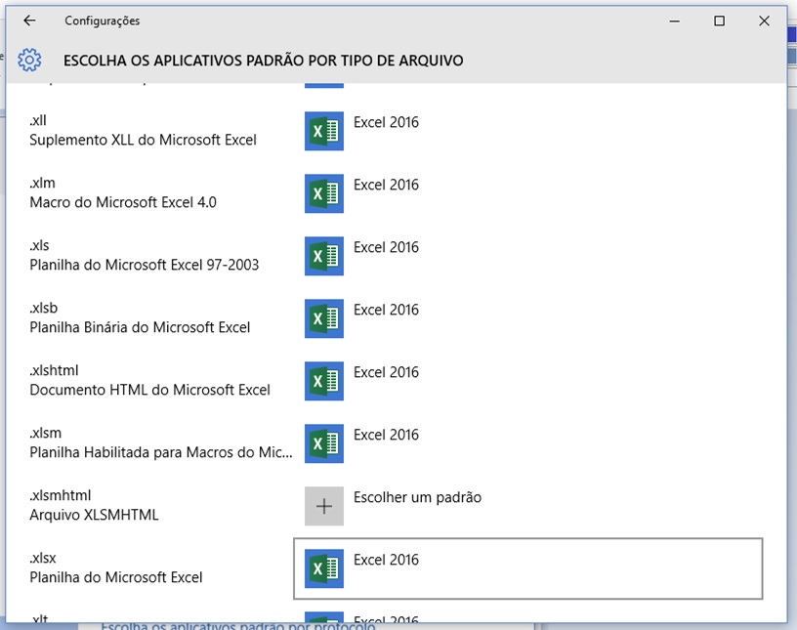This screenshot has height=630, width=797.
Task: Select .xlsmhtml file extension label
Action: (60, 496)
